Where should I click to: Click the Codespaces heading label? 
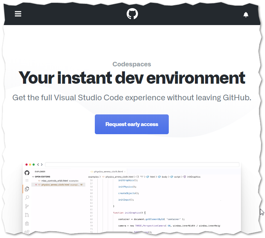(x=132, y=64)
